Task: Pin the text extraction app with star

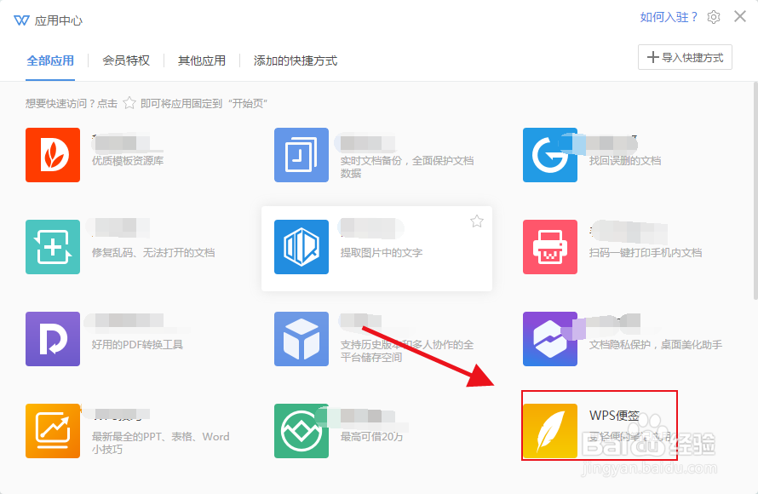Action: (477, 221)
